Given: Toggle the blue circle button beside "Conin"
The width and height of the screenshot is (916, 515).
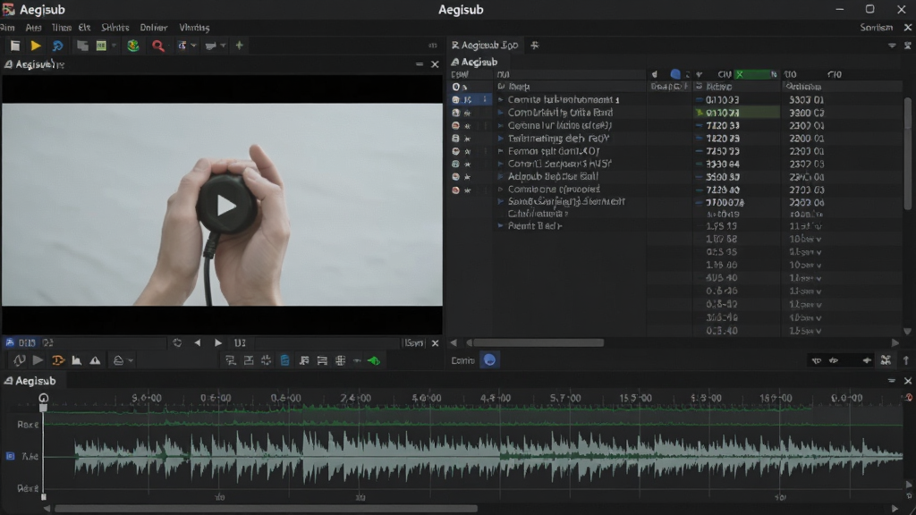Looking at the screenshot, I should 489,360.
